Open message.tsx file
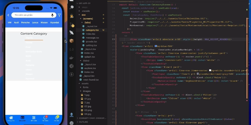Screen dimensions: 251x125 coord(92,38)
